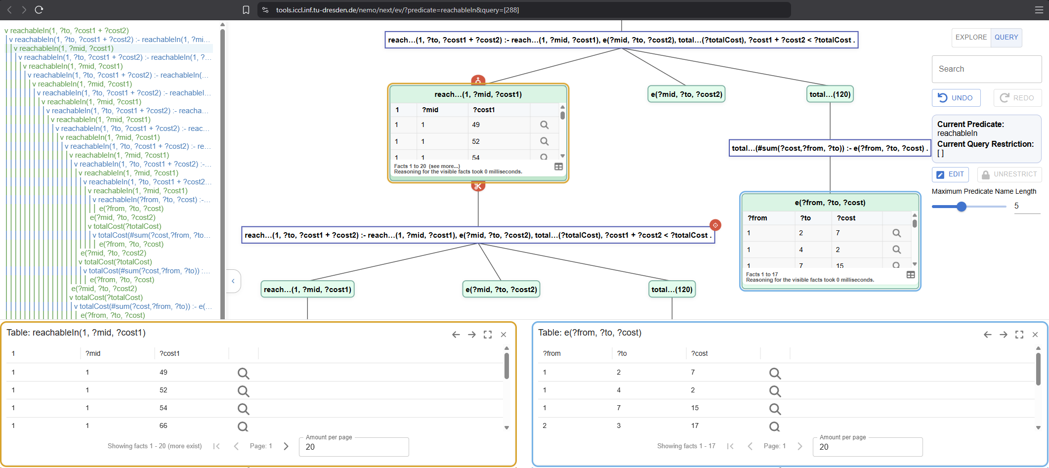This screenshot has width=1049, height=468.
Task: Collapse the left derivation tree sidebar chevron
Action: 233,281
